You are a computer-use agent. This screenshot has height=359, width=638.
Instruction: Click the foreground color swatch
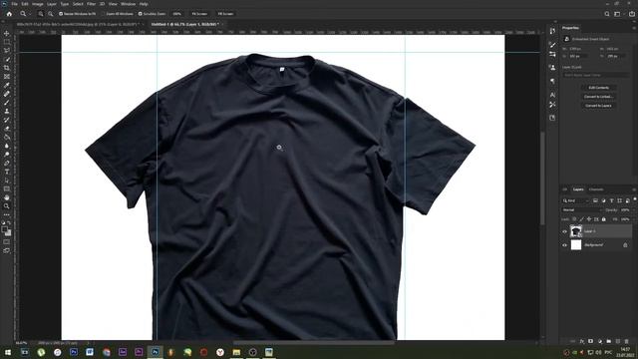[4, 229]
